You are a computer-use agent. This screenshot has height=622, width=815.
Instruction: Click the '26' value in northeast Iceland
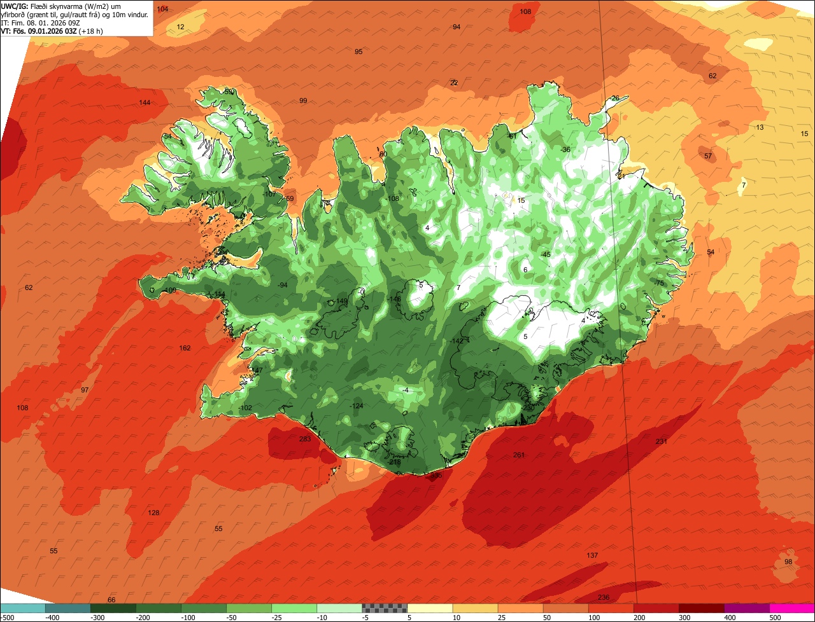pyautogui.click(x=615, y=98)
